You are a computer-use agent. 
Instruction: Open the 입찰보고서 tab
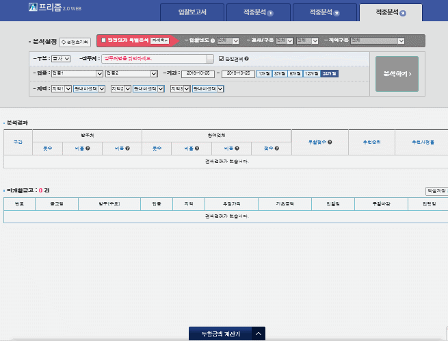[192, 12]
